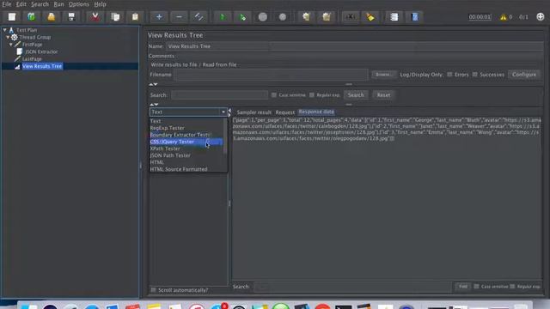The width and height of the screenshot is (550, 309).
Task: Collapse the FirstPage tree node
Action: coord(11,45)
